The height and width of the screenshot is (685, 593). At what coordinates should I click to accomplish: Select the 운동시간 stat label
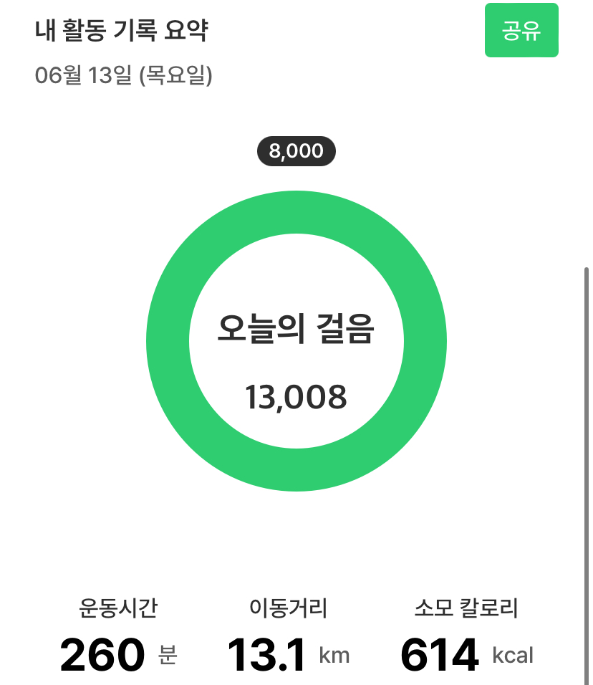coord(118,609)
